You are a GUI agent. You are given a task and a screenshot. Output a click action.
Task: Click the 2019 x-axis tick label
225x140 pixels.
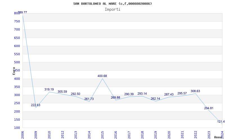pos(156,135)
